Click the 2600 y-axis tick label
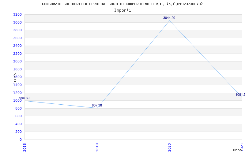Image resolution: width=245 pixels, height=153 pixels. [17, 38]
